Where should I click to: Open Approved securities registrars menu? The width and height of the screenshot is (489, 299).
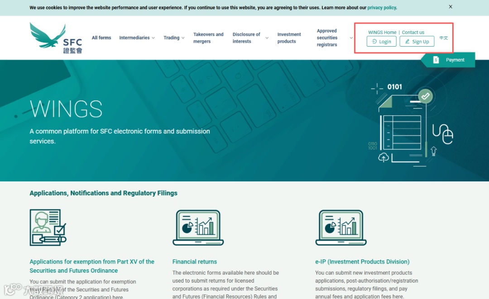click(327, 38)
